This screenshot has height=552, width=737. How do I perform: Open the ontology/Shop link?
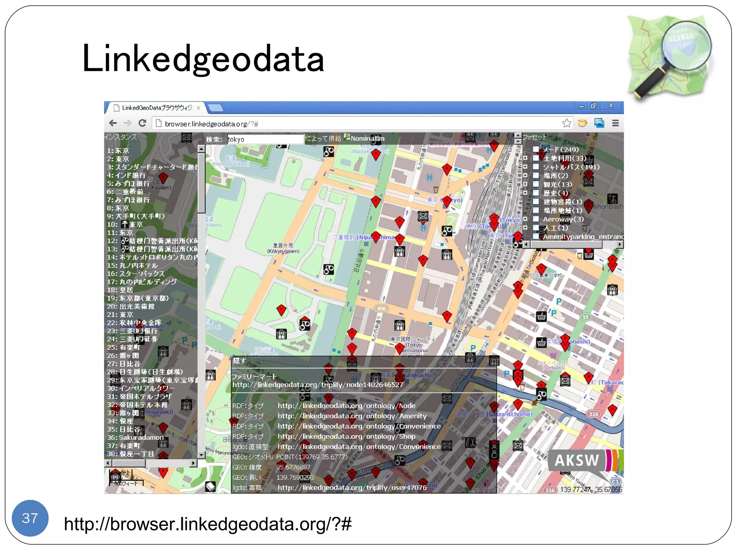point(346,436)
